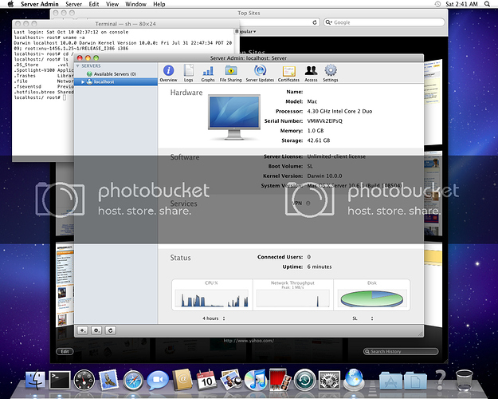Screen dimensions: 498x399
Task: Click the Terminal window title bar
Action: coord(125,24)
